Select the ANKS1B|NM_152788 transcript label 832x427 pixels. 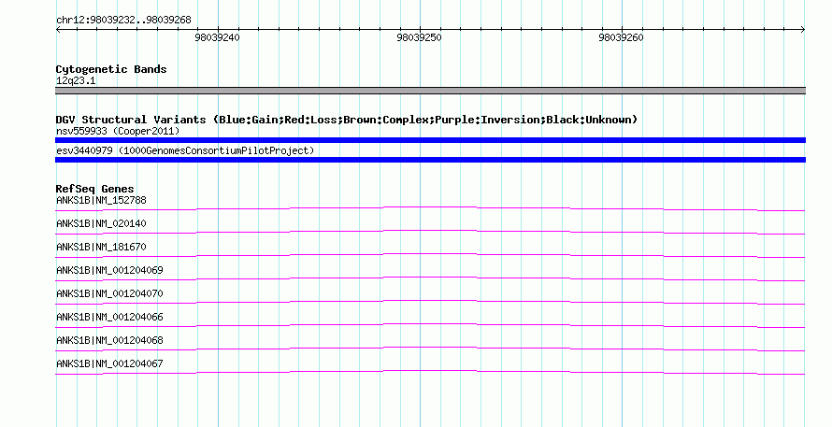click(101, 200)
